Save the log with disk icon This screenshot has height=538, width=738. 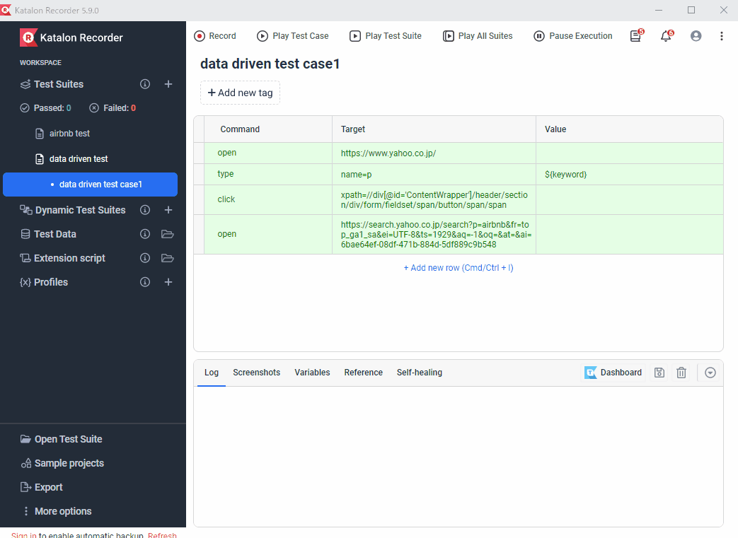(x=659, y=373)
